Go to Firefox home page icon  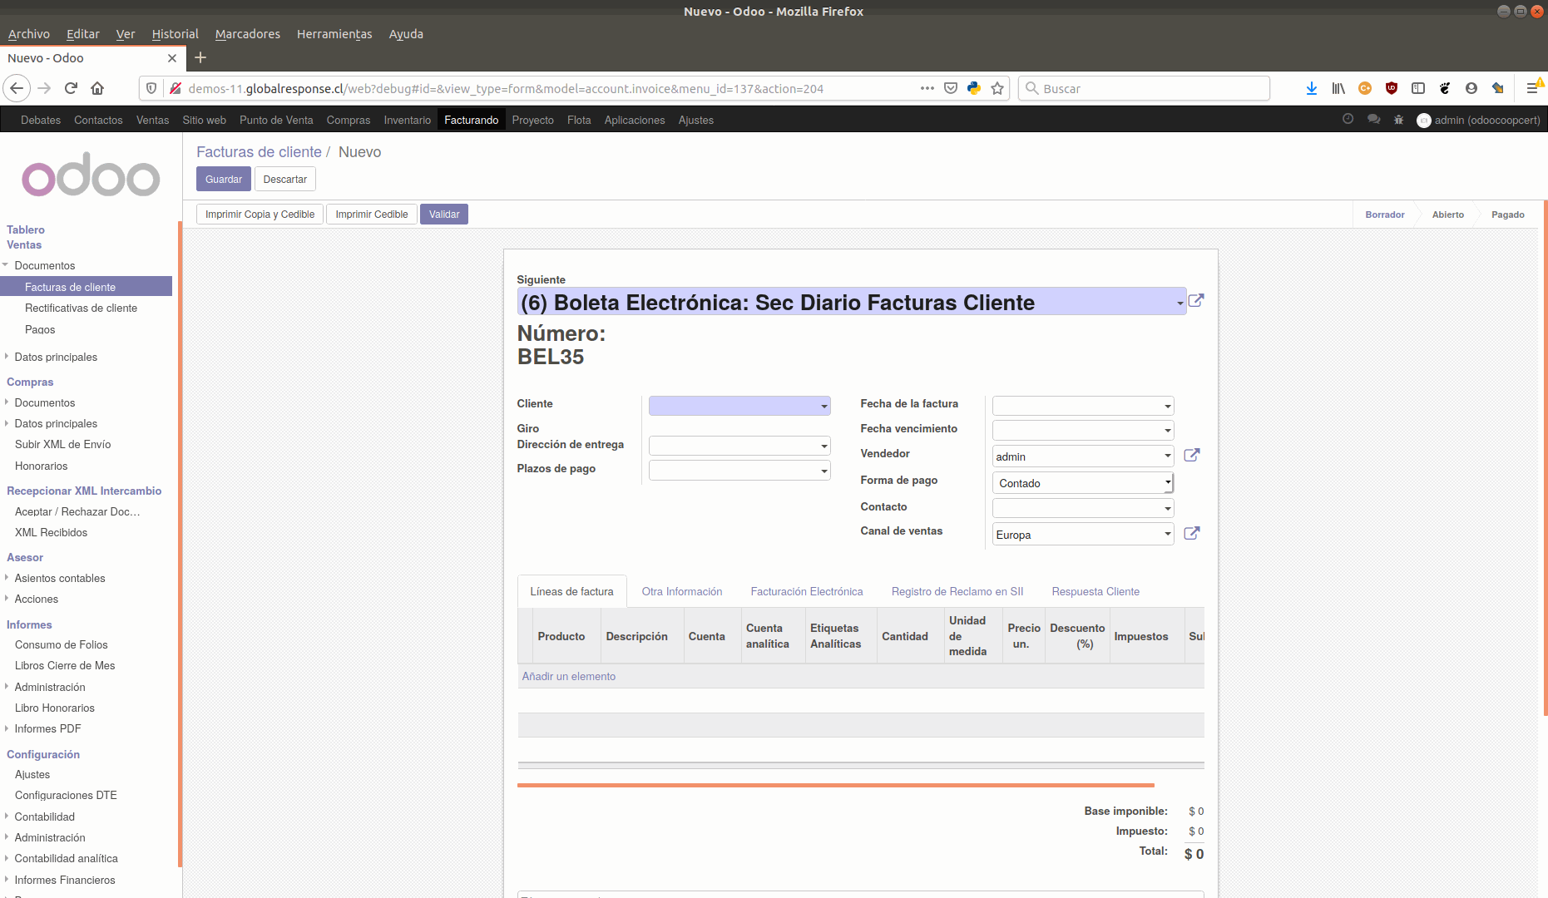click(97, 88)
